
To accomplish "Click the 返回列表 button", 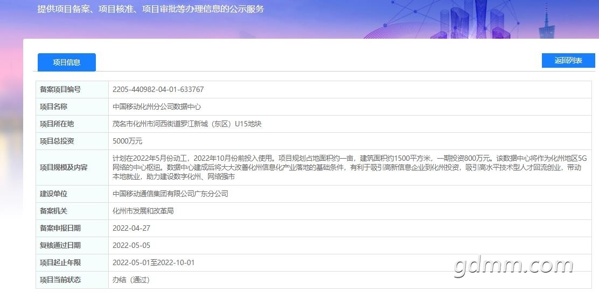I will point(568,61).
